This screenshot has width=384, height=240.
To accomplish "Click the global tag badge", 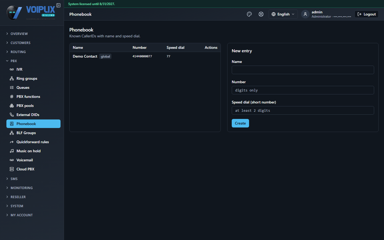I will 105,56.
